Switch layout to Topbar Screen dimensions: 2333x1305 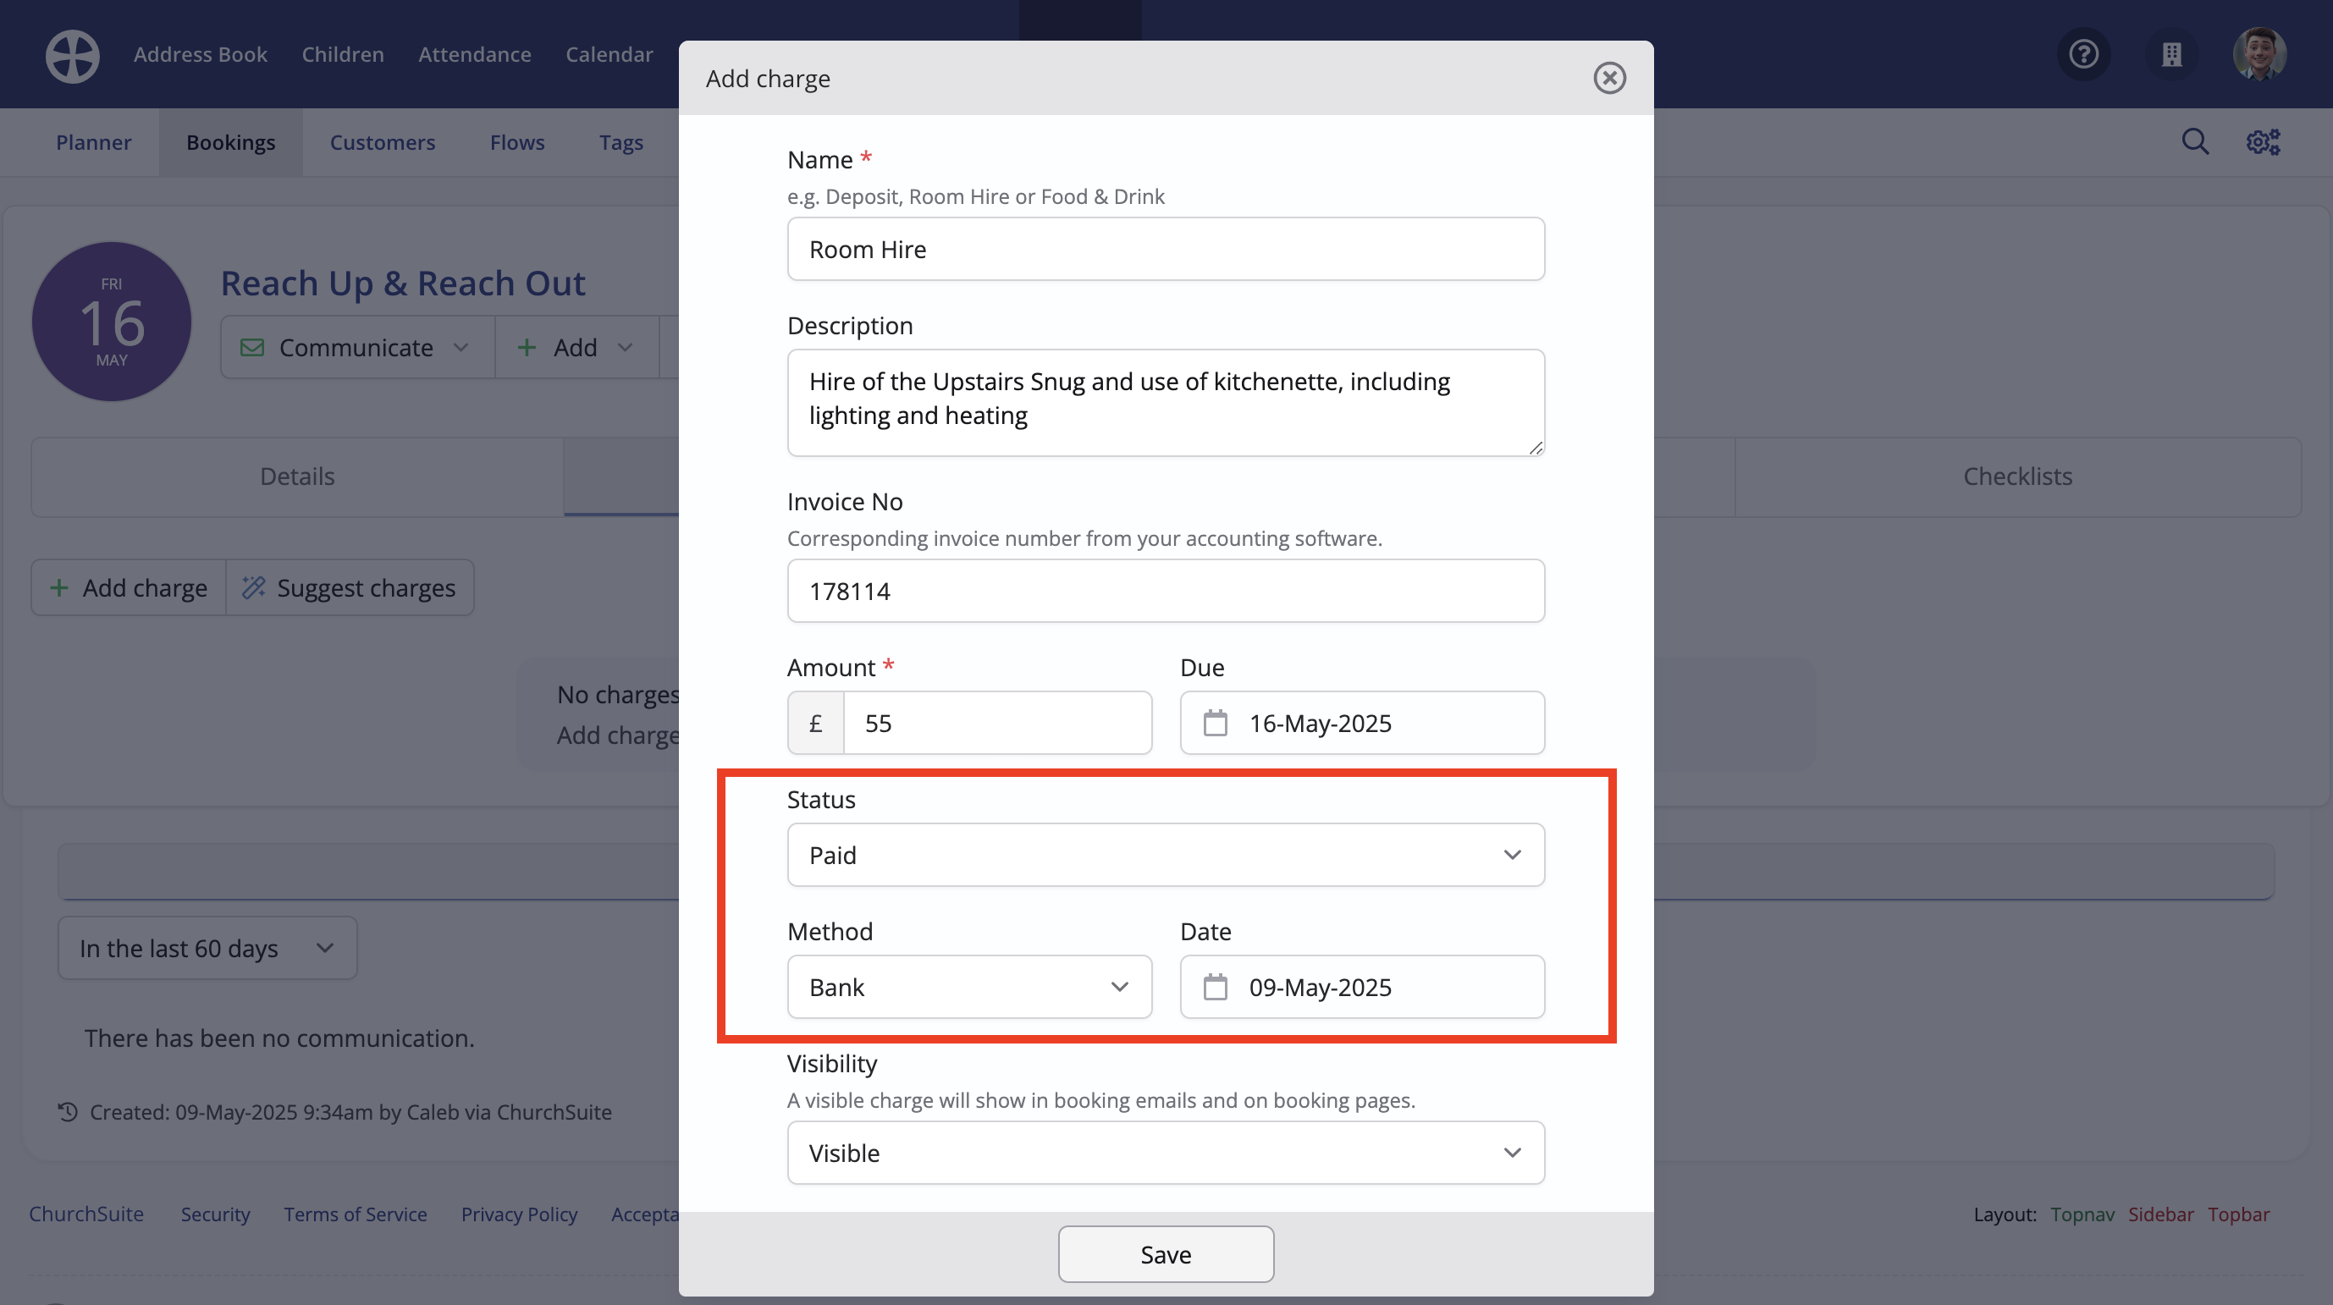(x=2238, y=1214)
